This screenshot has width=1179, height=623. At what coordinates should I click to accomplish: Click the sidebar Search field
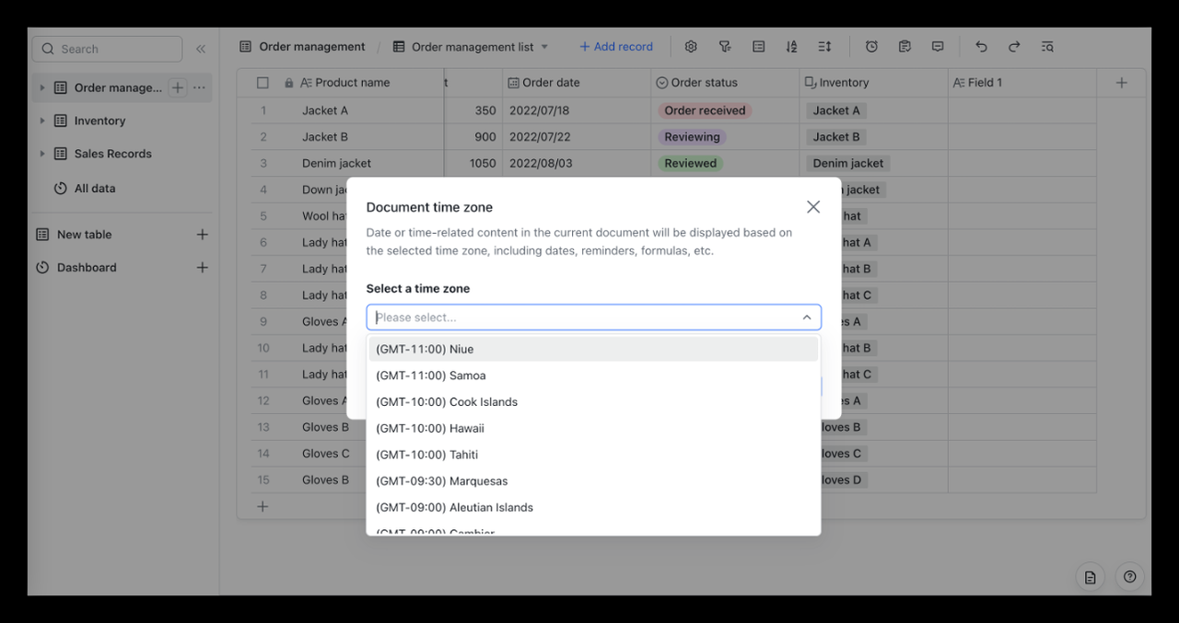pyautogui.click(x=107, y=49)
